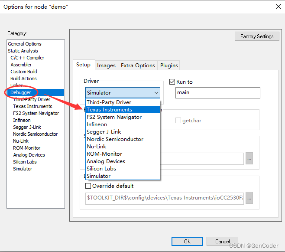Close the Options for node dialog
This screenshot has height=252, width=285.
coord(278,7)
